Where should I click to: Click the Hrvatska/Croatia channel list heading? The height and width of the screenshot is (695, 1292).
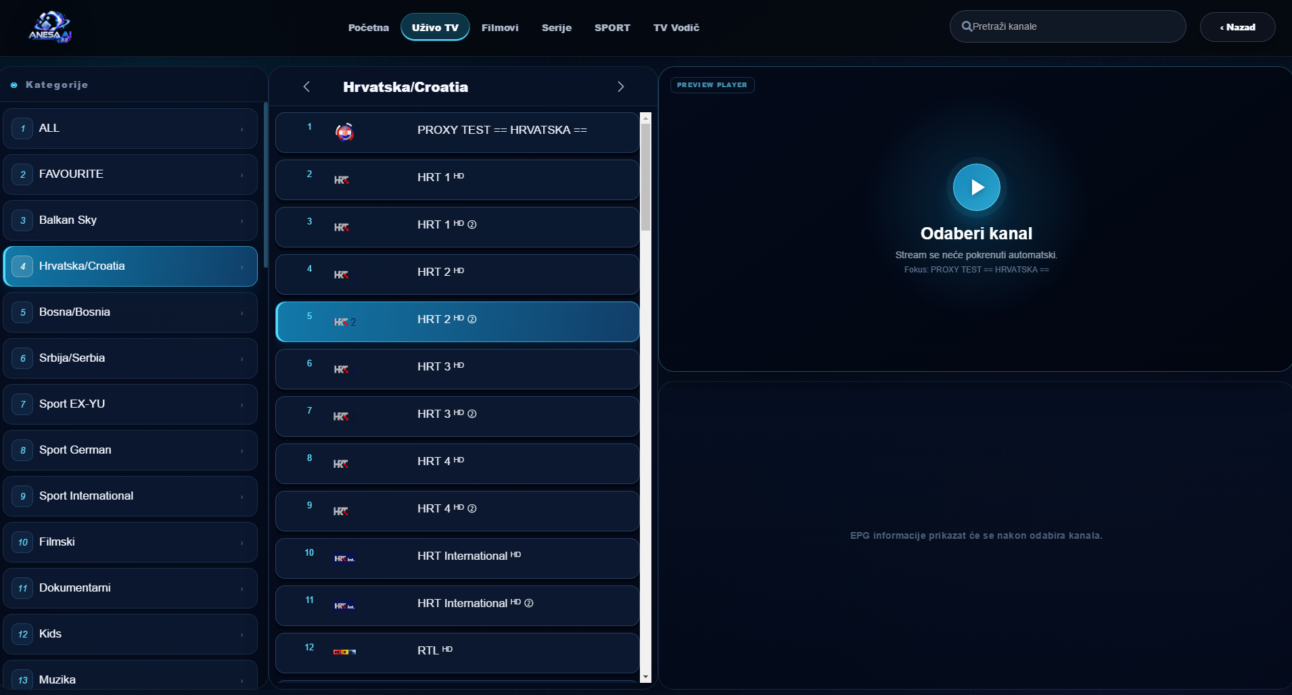point(405,87)
